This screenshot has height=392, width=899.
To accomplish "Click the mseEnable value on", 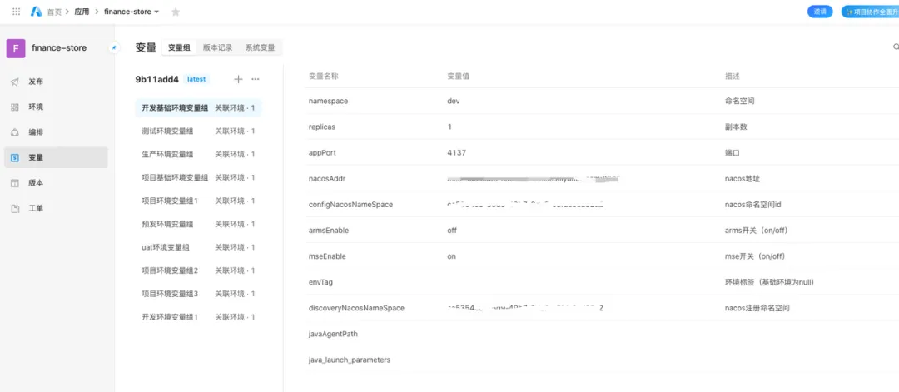I will point(451,256).
